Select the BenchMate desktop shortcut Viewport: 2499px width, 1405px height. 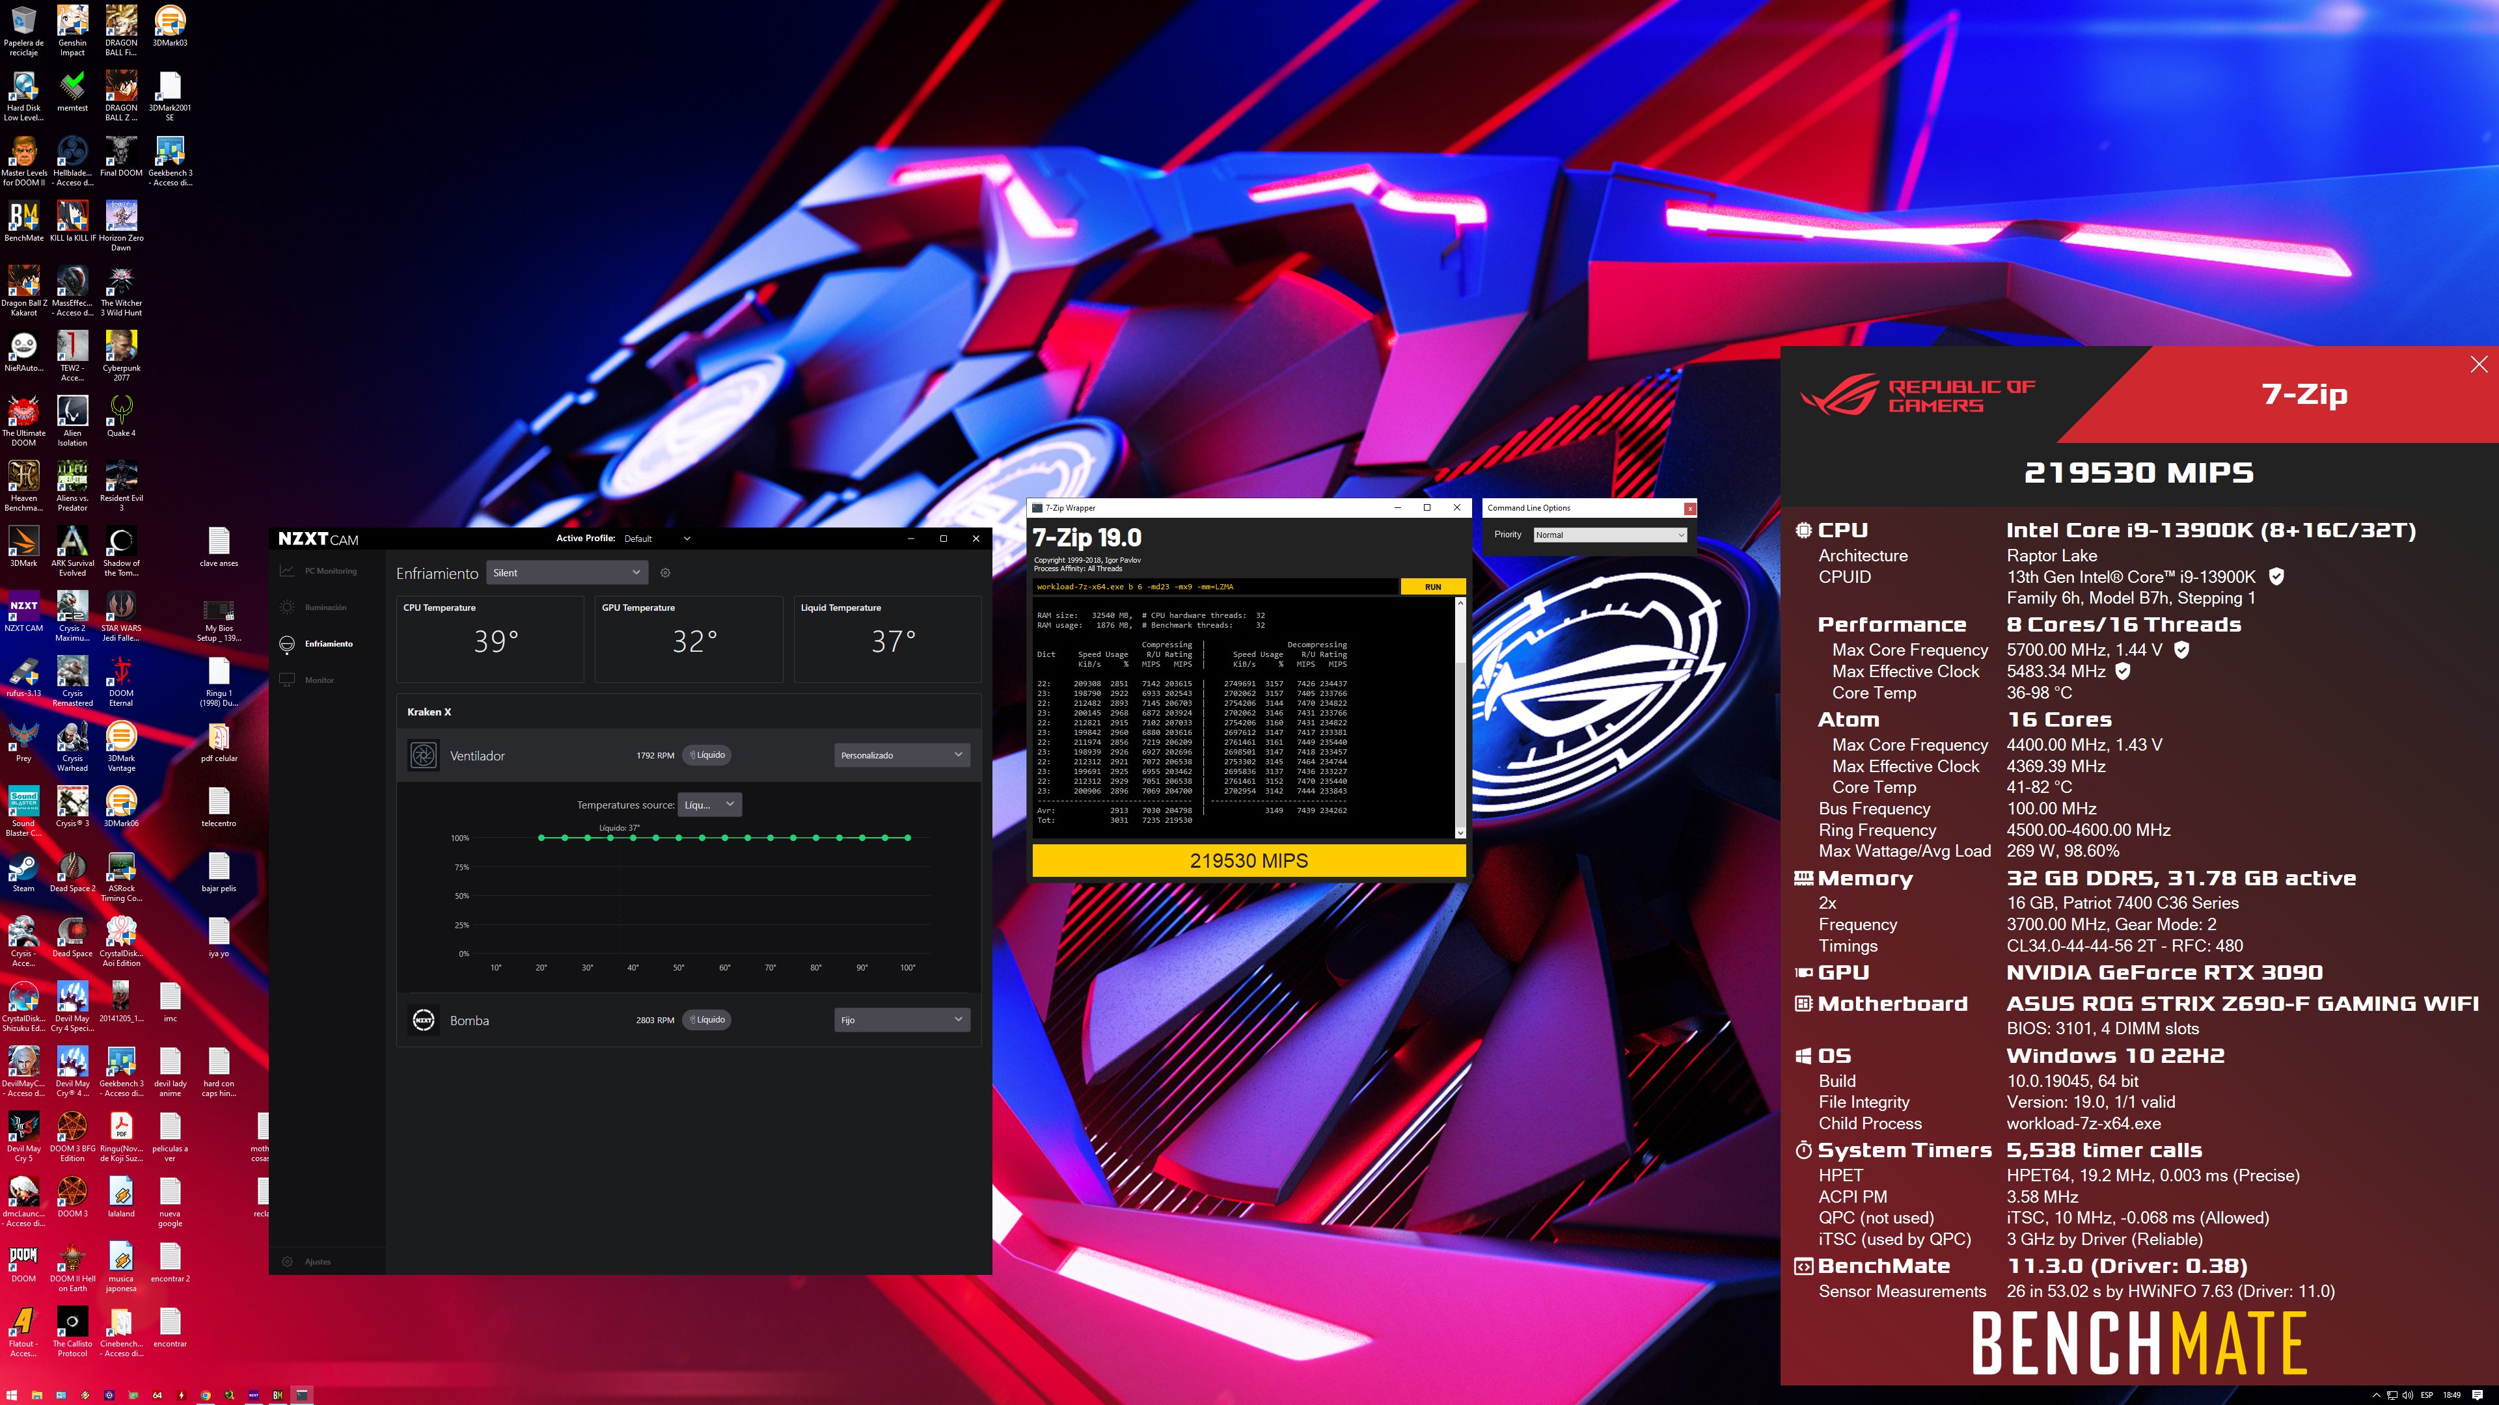[23, 221]
